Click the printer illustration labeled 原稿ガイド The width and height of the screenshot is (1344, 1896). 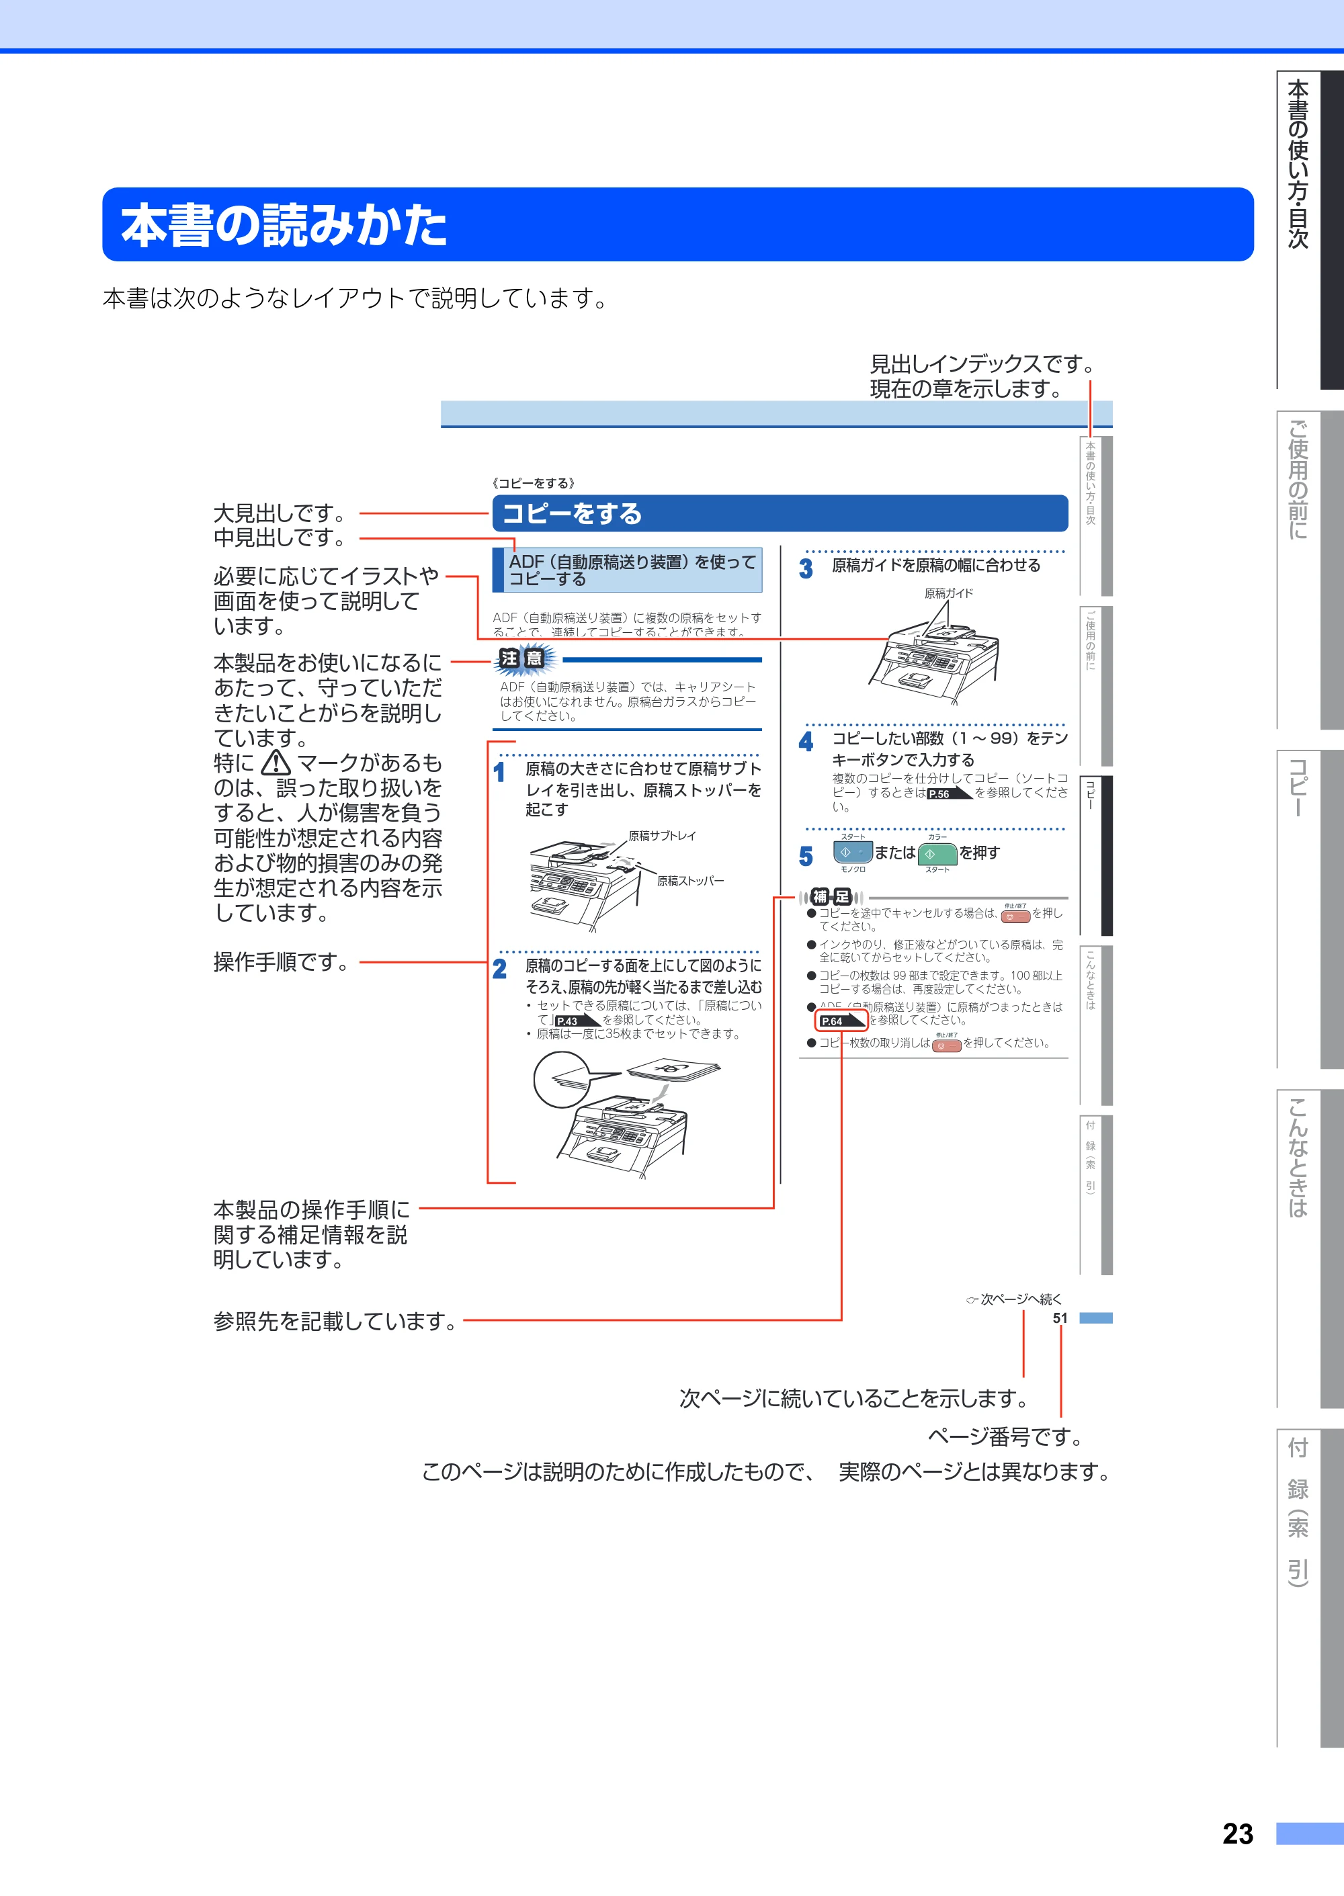[x=933, y=660]
